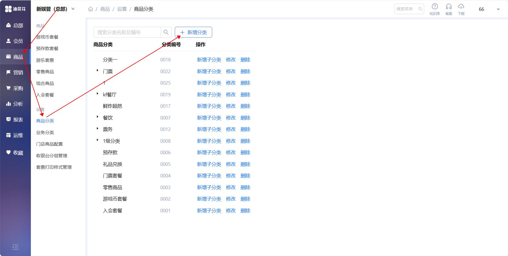
Task: Click 修改 for kf餐厅 row
Action: (x=231, y=94)
